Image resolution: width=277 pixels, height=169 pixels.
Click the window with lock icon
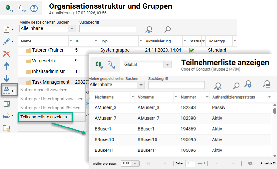tap(6, 128)
